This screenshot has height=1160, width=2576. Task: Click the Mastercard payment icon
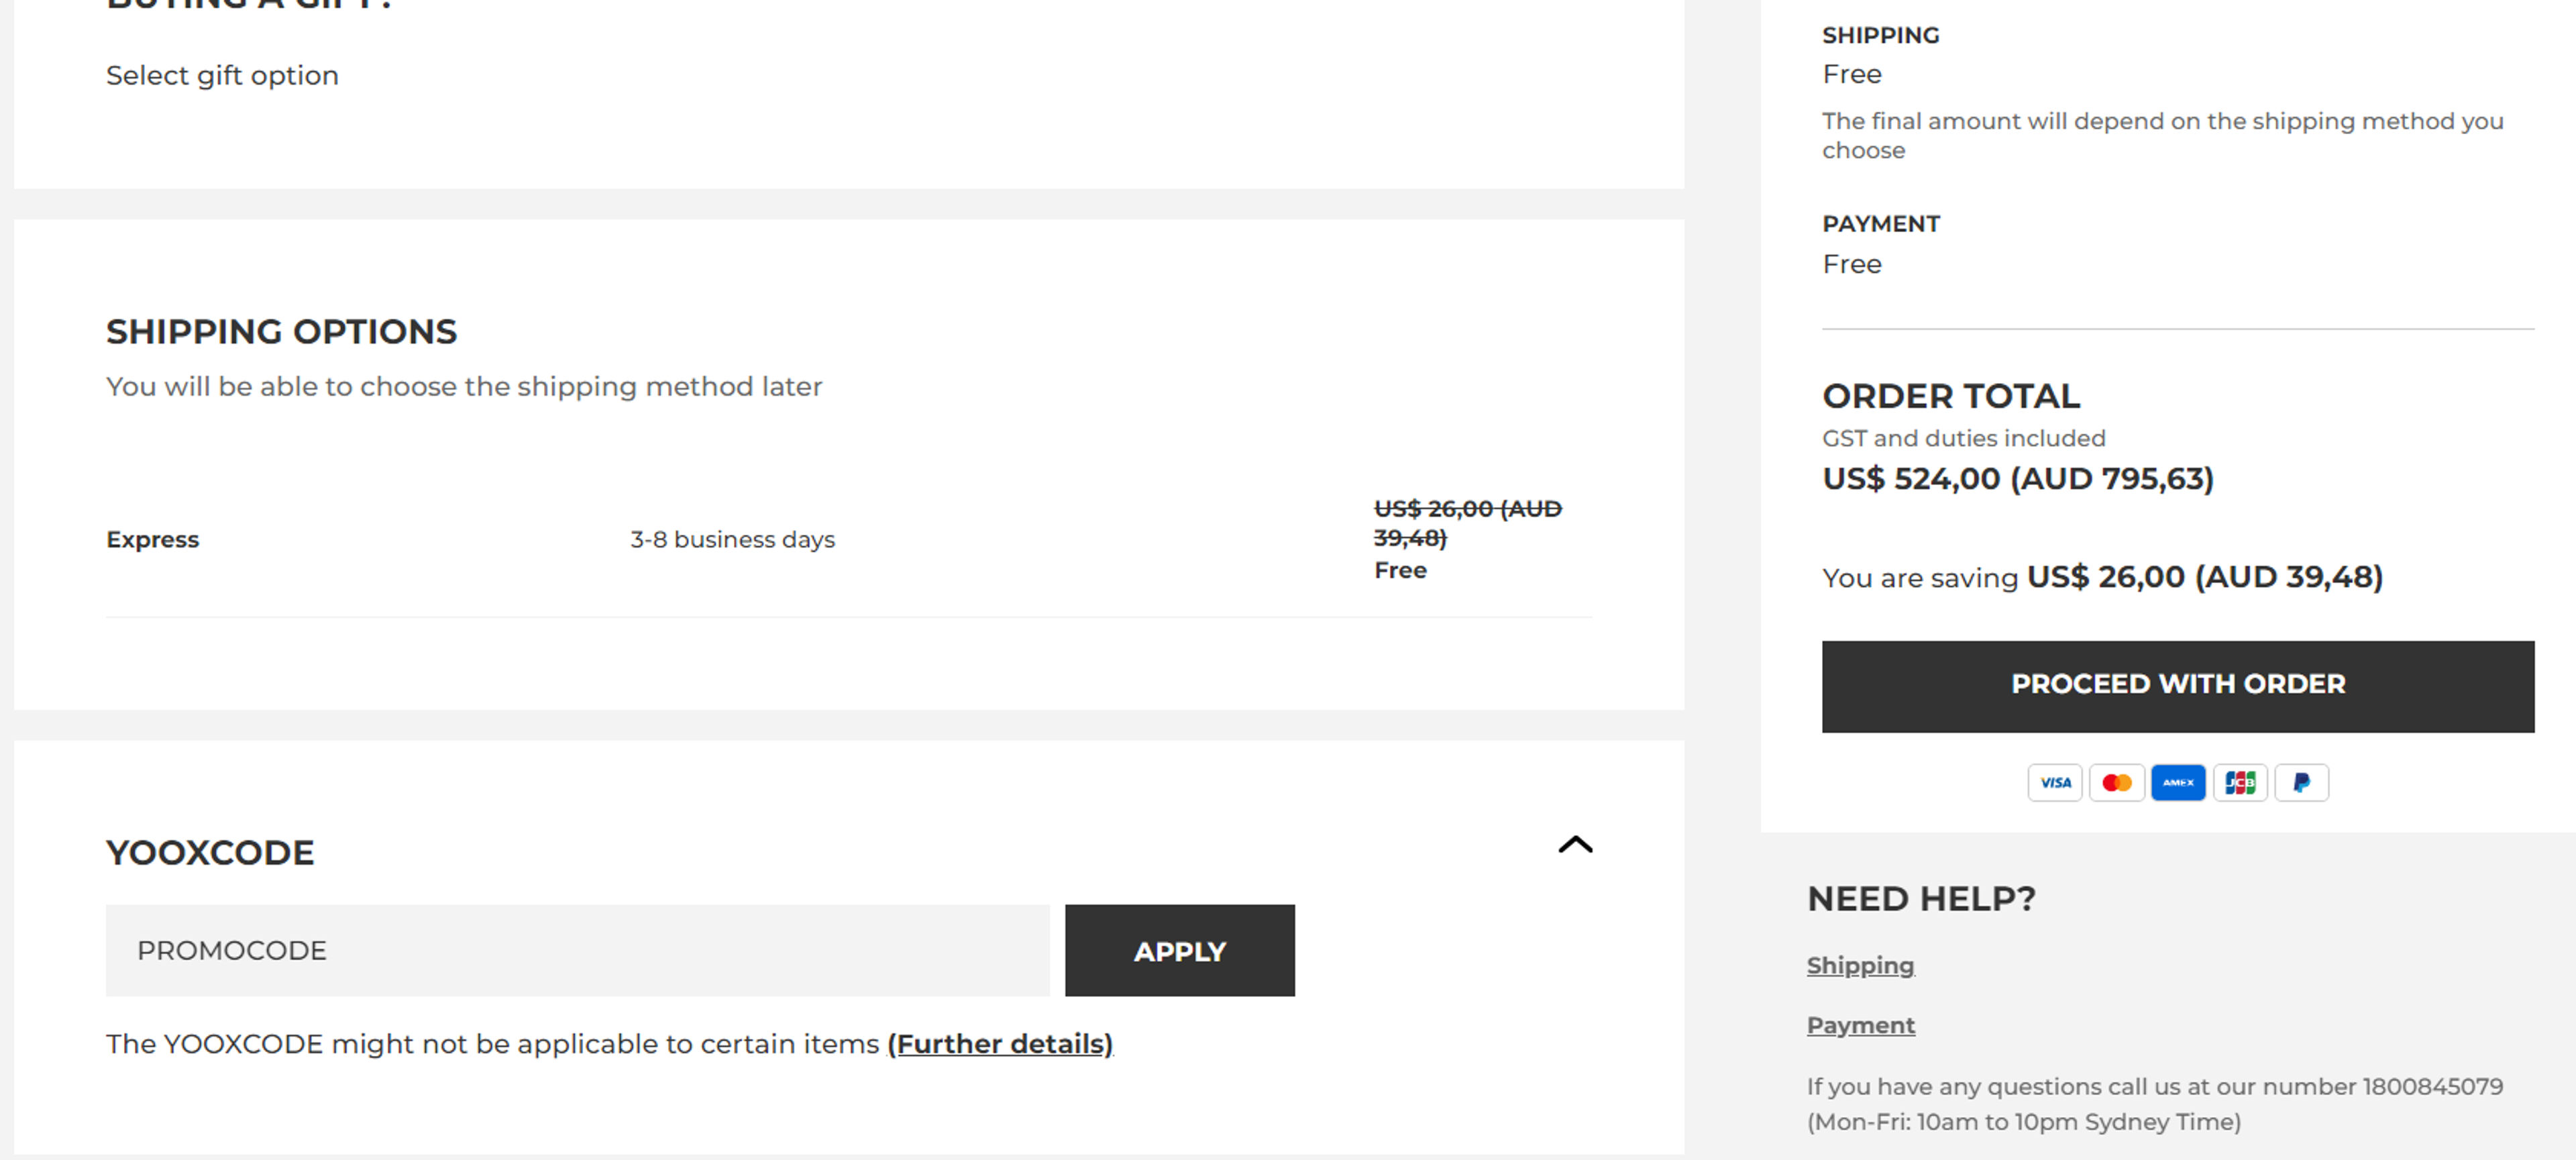click(2117, 782)
